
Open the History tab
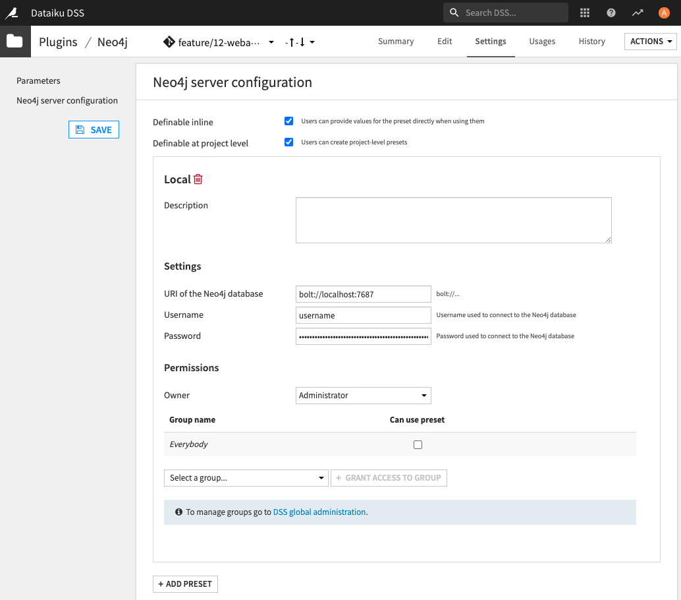click(x=591, y=42)
